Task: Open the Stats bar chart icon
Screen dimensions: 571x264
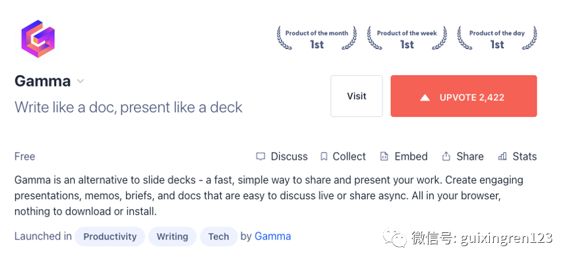Action: pos(502,156)
